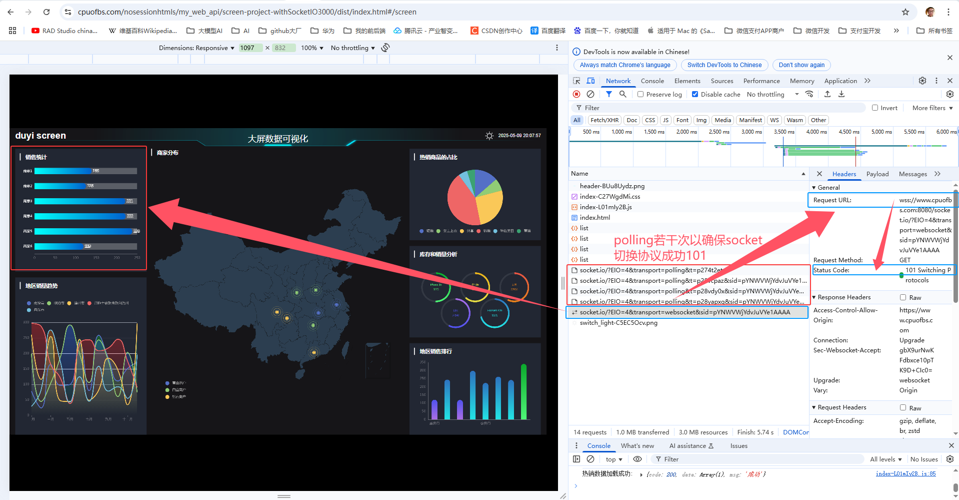
Task: Open Network panel settings gear
Action: 950,94
